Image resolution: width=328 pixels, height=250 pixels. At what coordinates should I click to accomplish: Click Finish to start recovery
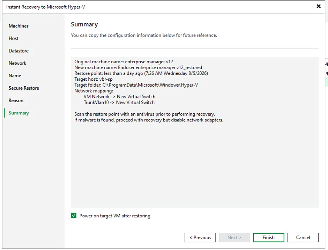[x=269, y=237]
